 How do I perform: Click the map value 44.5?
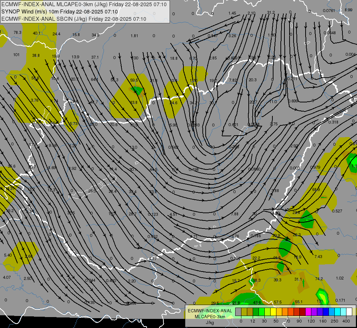[x=154, y=169]
